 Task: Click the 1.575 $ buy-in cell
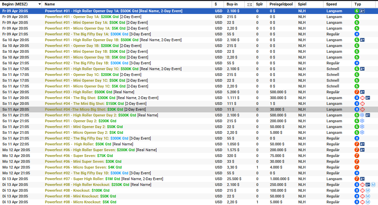[233, 150]
